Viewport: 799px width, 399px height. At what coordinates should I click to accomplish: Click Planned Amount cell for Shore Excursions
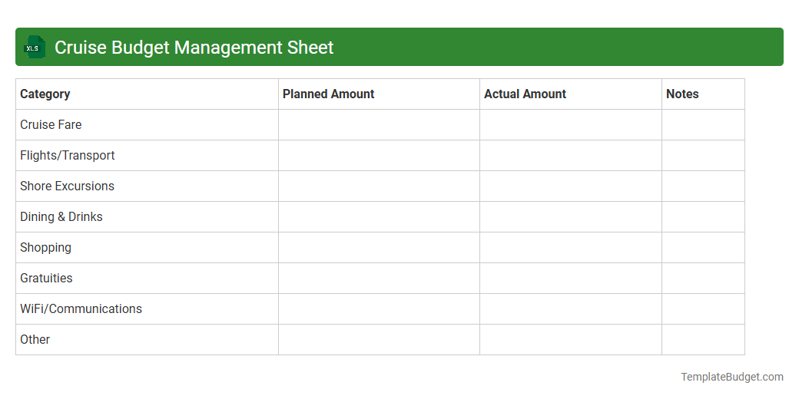(379, 186)
